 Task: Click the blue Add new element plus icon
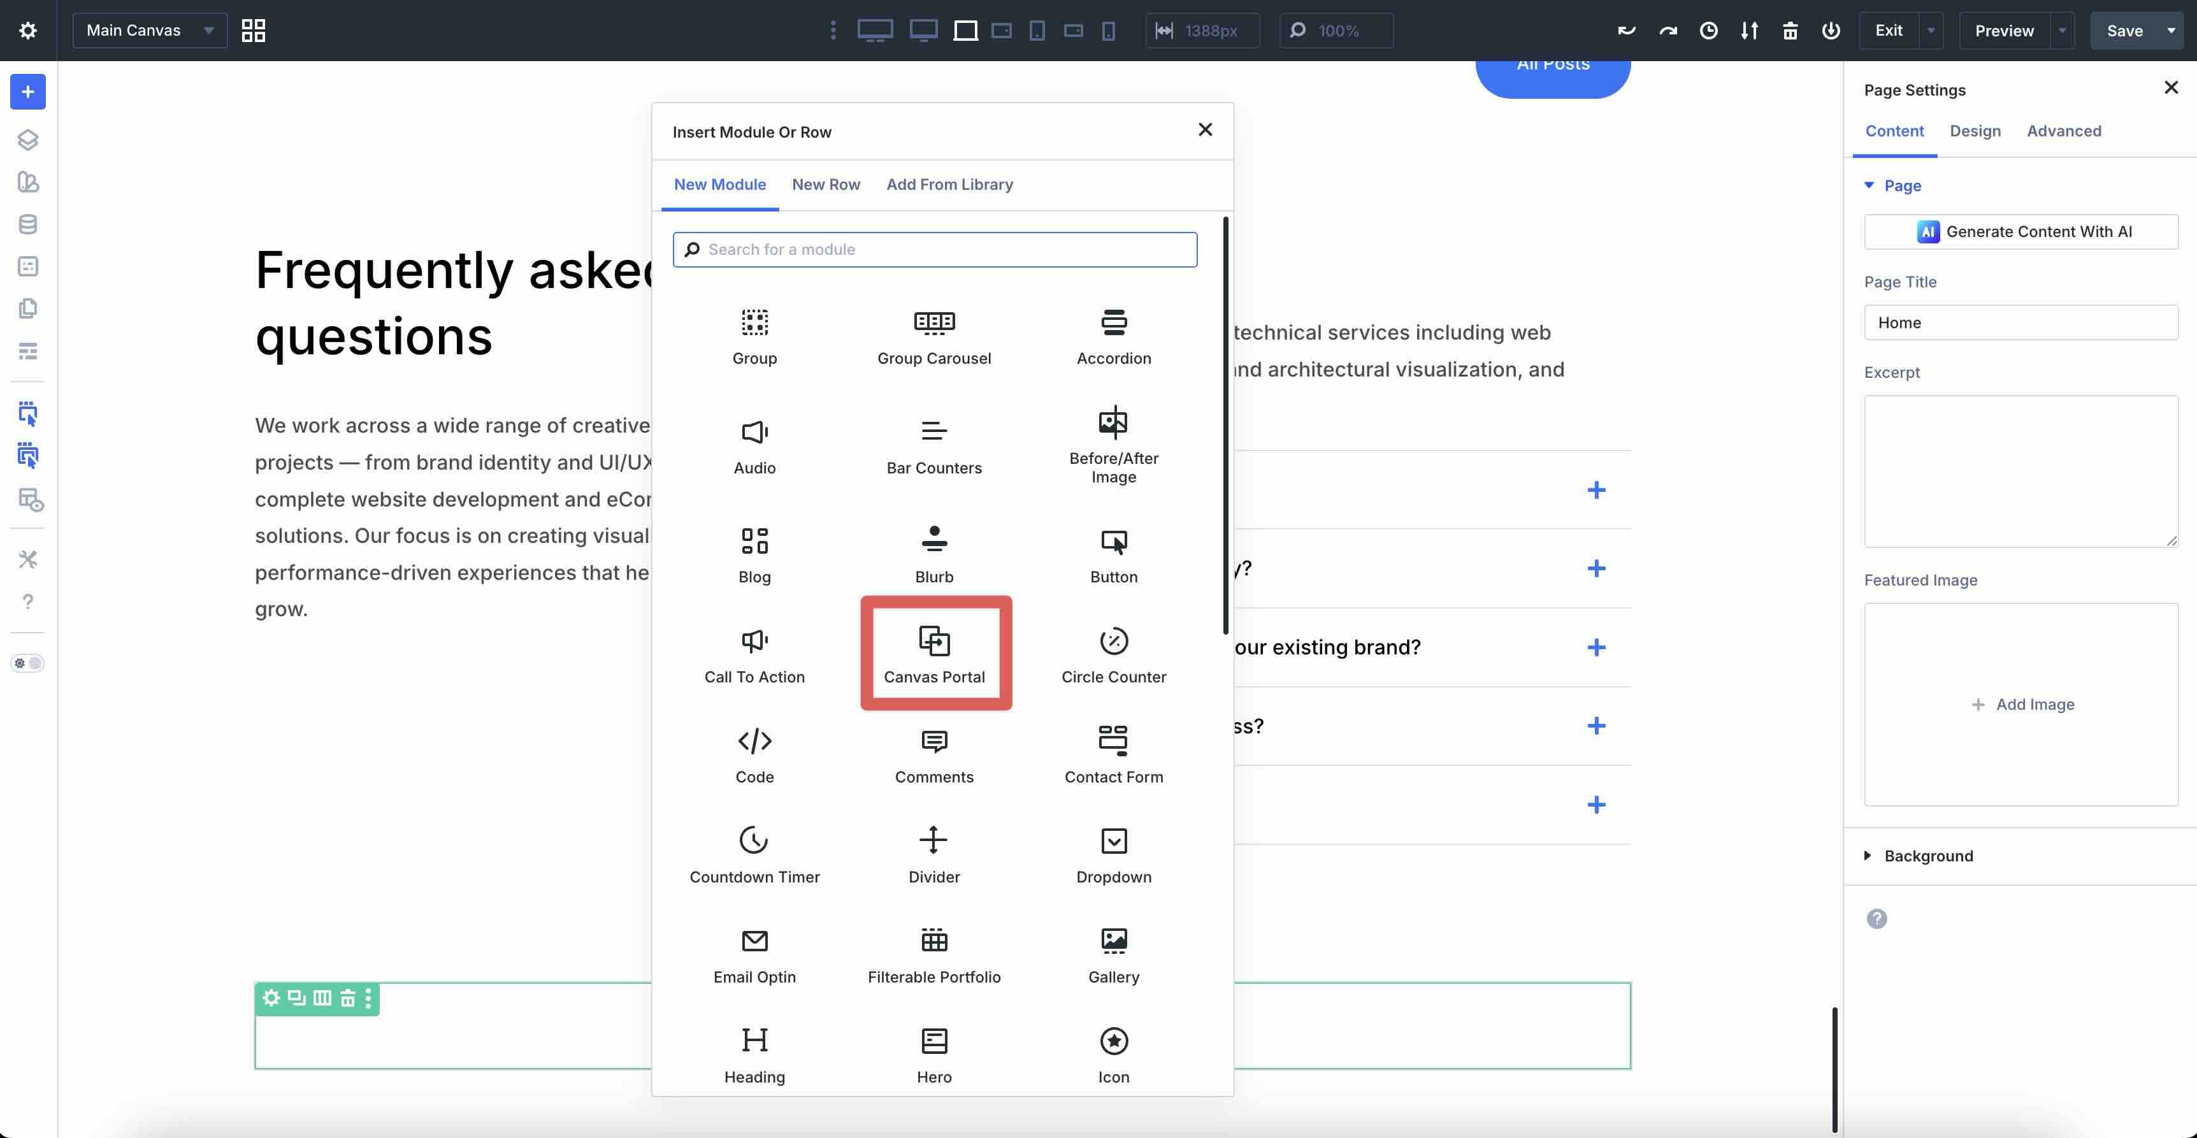28,91
